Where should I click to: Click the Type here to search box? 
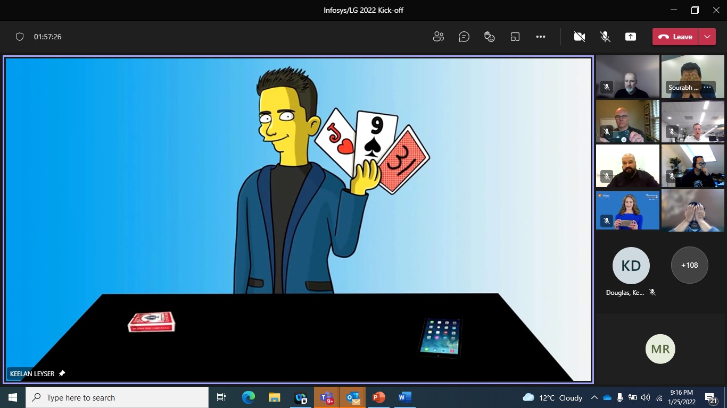117,397
